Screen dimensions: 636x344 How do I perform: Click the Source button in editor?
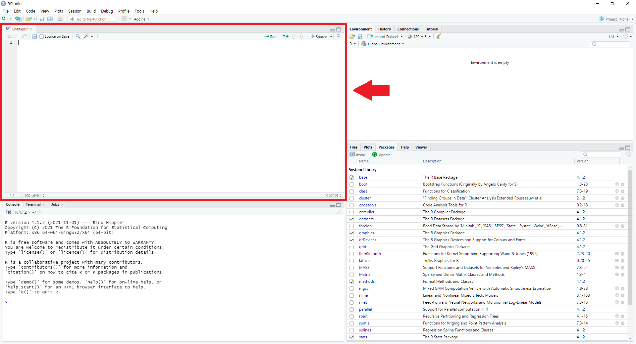coord(318,37)
